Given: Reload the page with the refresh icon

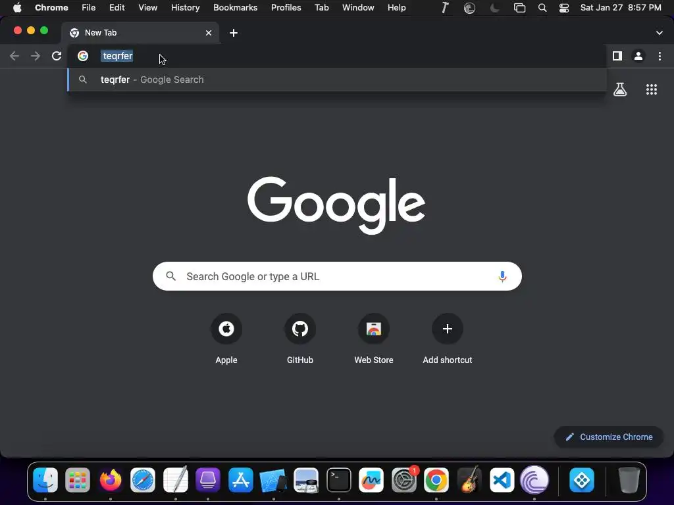Looking at the screenshot, I should pos(57,56).
